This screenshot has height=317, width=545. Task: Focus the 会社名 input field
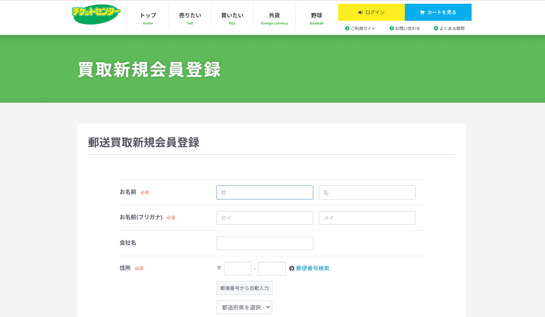[x=265, y=243]
